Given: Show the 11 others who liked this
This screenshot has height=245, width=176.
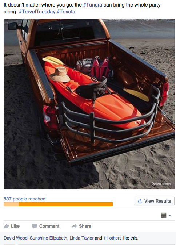Looking at the screenshot, I should click(x=112, y=238).
